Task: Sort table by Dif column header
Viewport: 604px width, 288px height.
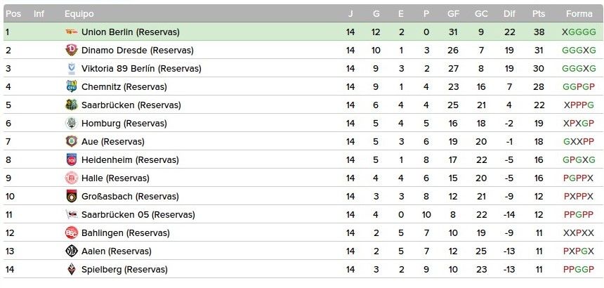Action: [509, 14]
